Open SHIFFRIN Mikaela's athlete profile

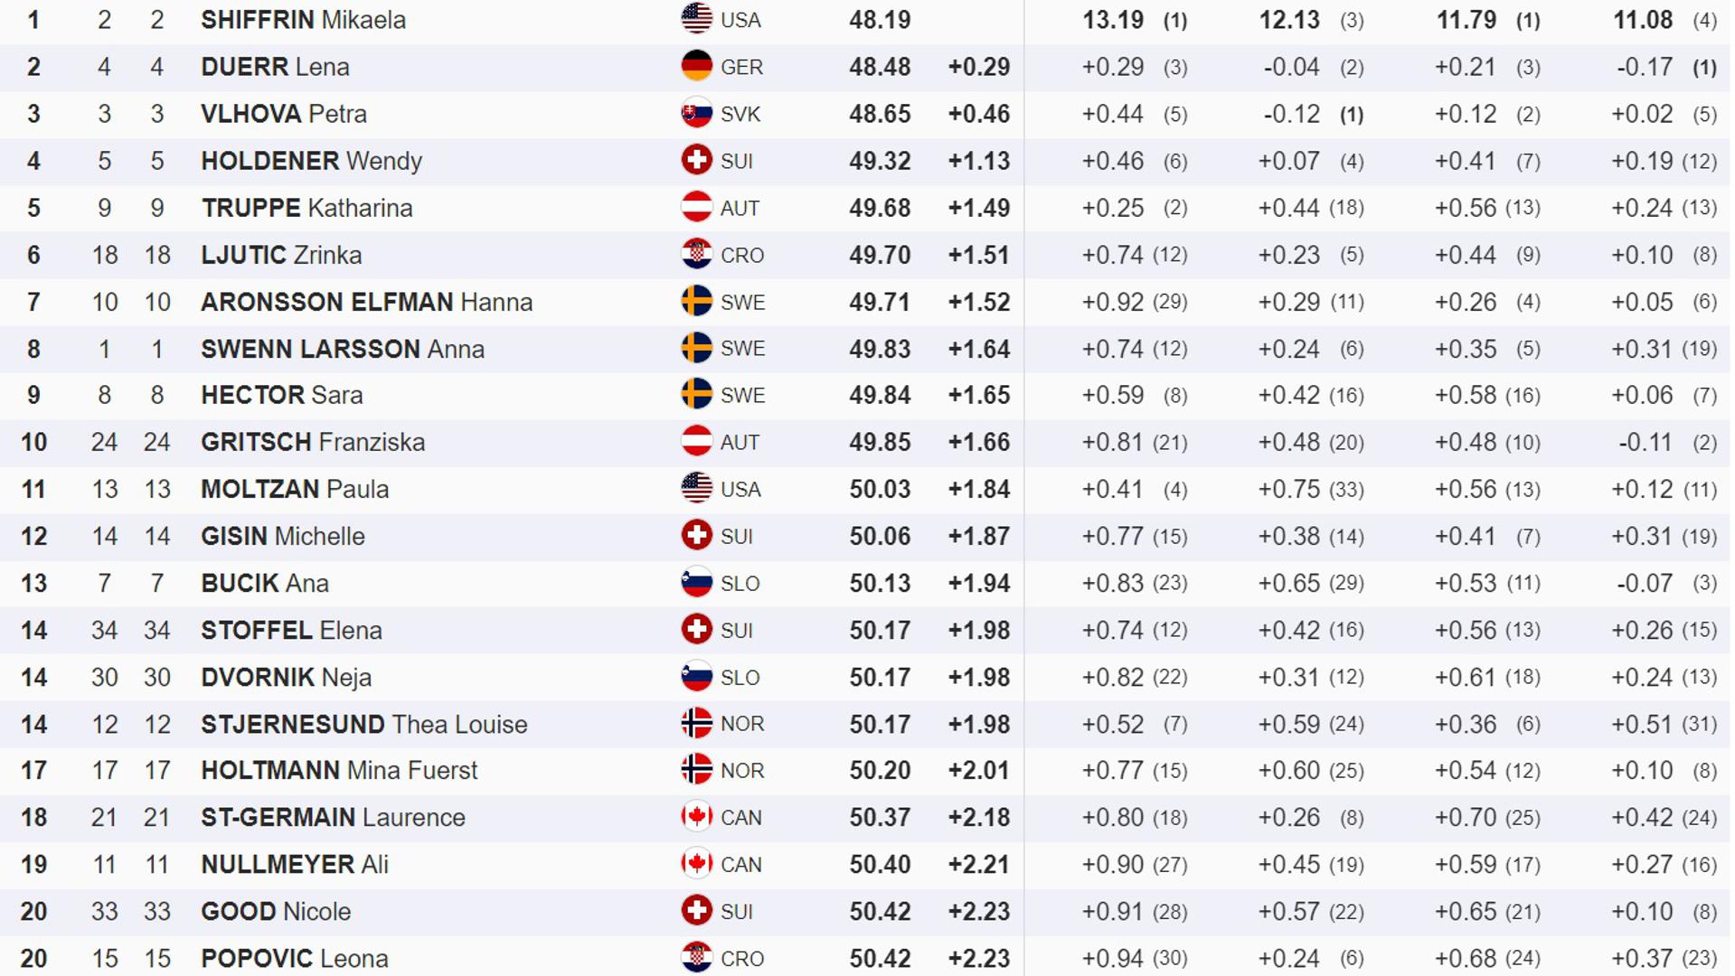pyautogui.click(x=303, y=20)
